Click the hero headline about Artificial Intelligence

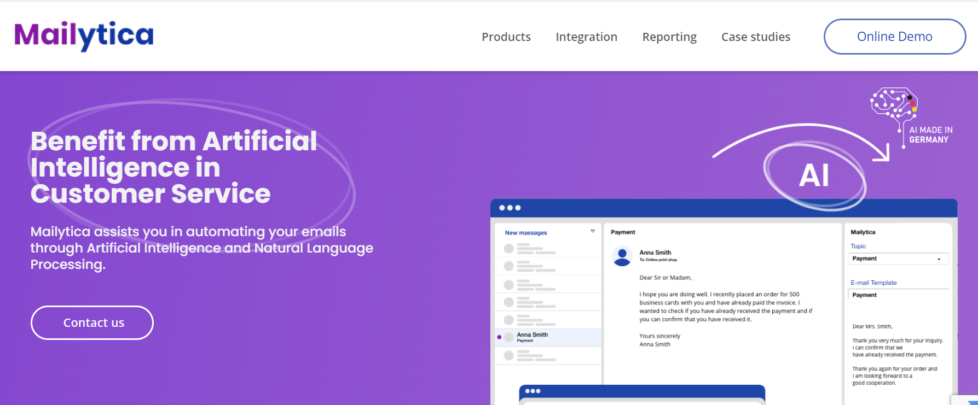pyautogui.click(x=173, y=167)
